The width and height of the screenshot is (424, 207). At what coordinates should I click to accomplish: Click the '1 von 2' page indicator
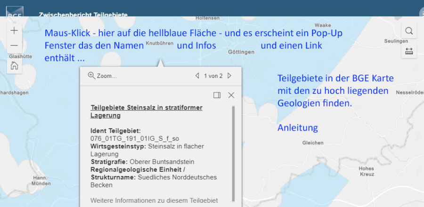click(x=213, y=76)
